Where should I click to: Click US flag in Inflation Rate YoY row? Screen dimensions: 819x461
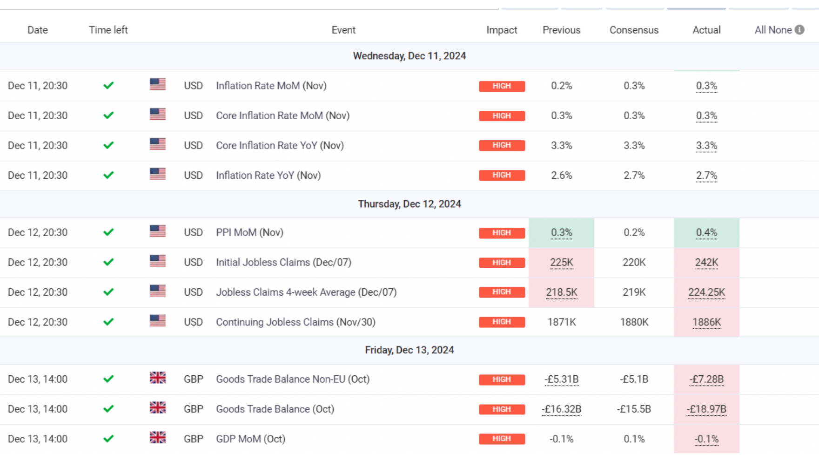point(158,174)
